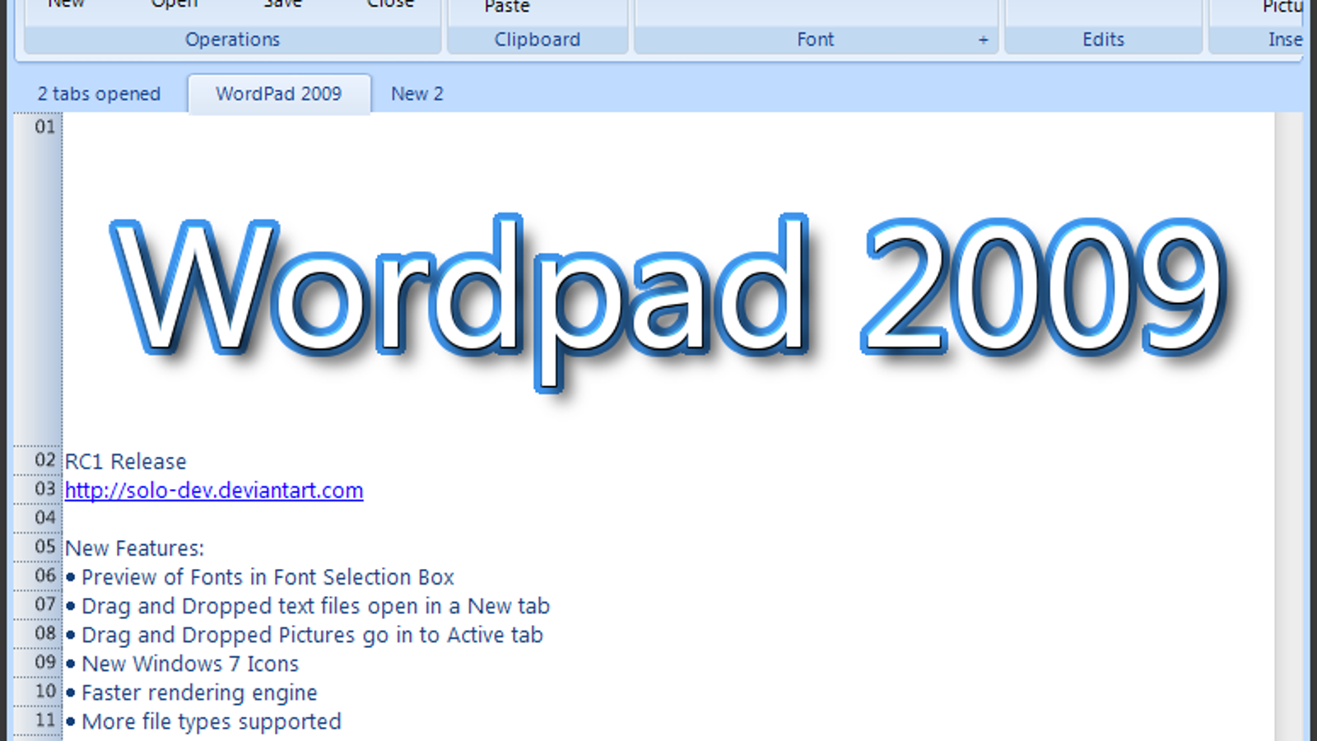The height and width of the screenshot is (741, 1317).
Task: Click the Operations ribbon group label
Action: [232, 40]
